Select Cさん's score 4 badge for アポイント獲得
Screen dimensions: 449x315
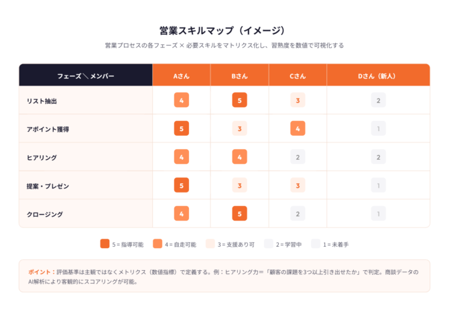click(x=298, y=128)
